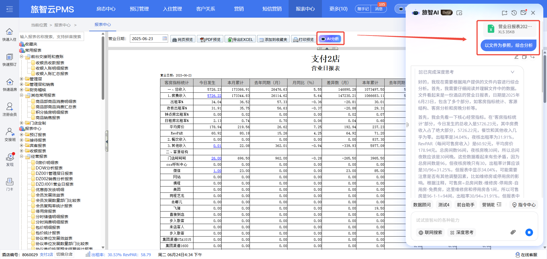The width and height of the screenshot is (547, 259).
Task: Expand the 预订报表 tree folder
Action: (x=21, y=134)
